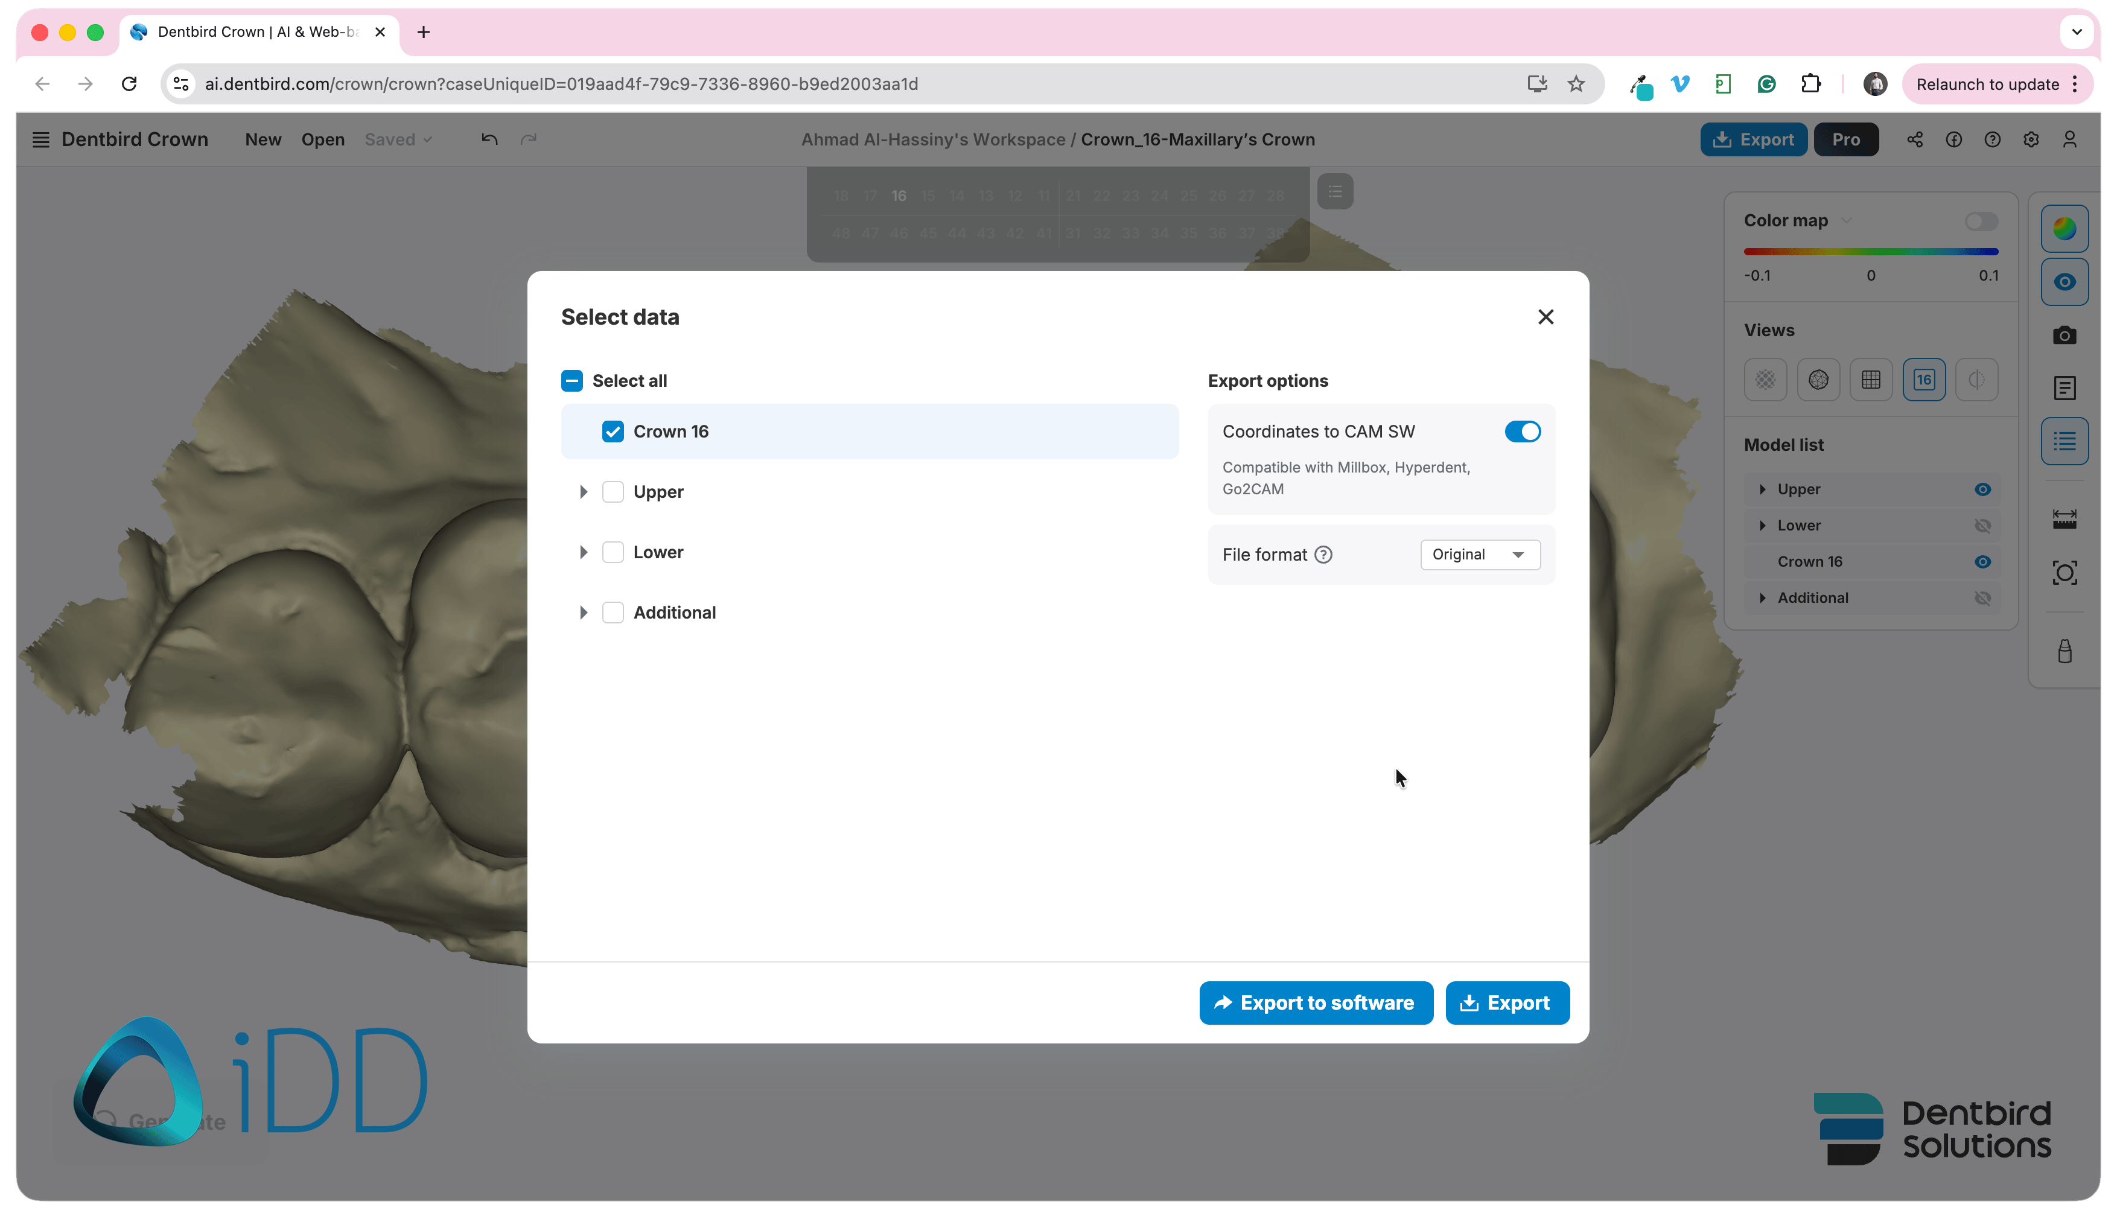Click the camera screenshot icon in right sidebar
2117x1210 pixels.
[2064, 336]
